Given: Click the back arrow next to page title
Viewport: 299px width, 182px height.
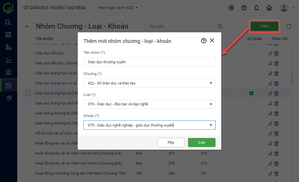Looking at the screenshot, I should 27,26.
